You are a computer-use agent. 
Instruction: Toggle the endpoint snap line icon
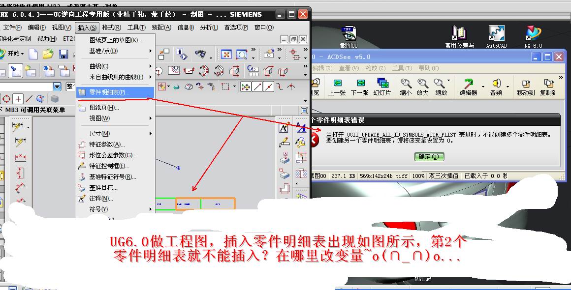257,87
